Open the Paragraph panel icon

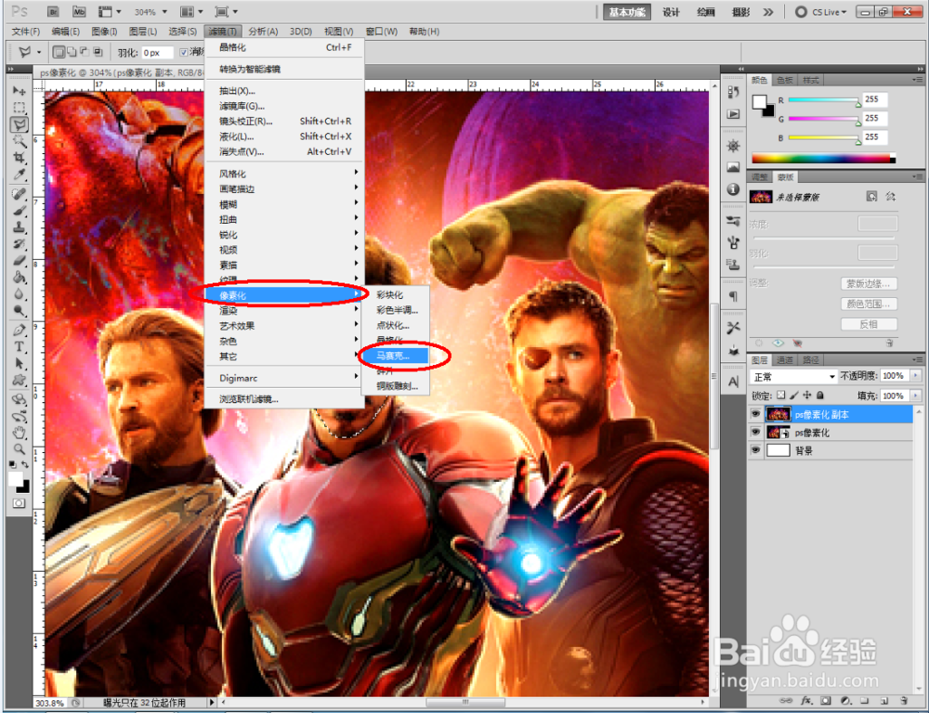coord(734,296)
